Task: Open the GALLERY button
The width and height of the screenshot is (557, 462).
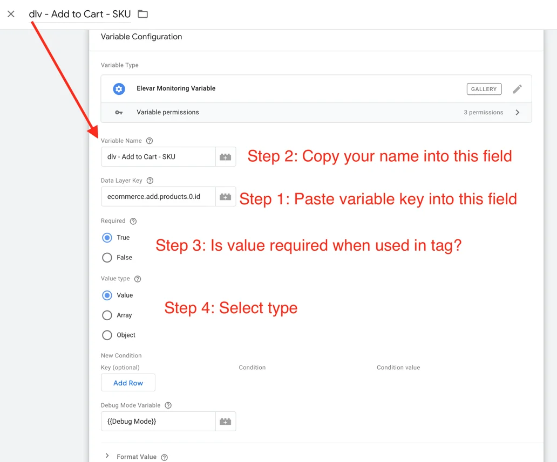Action: point(484,89)
